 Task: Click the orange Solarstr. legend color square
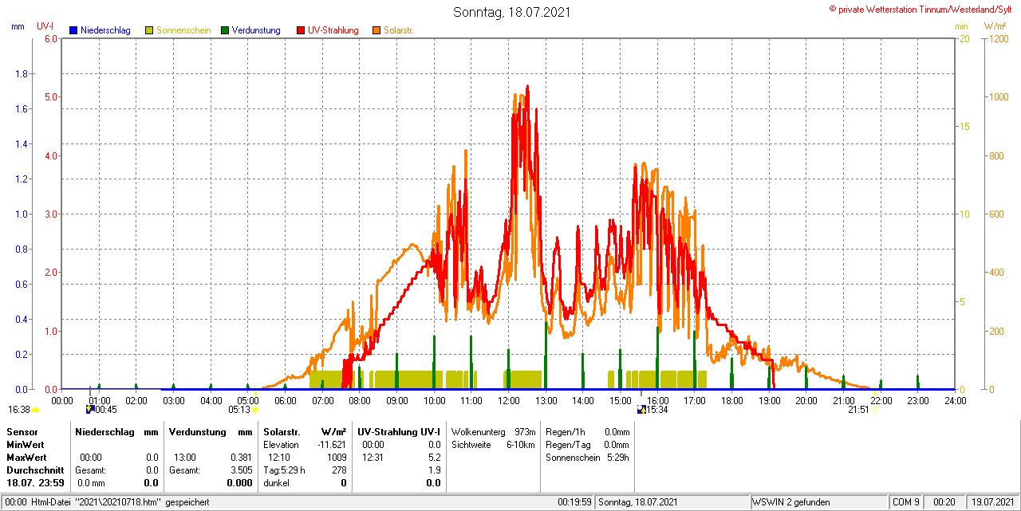tap(376, 30)
